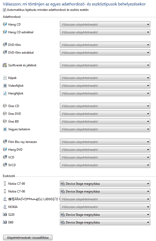Click the Képek picture icon
156x241 pixels.
tap(5, 78)
